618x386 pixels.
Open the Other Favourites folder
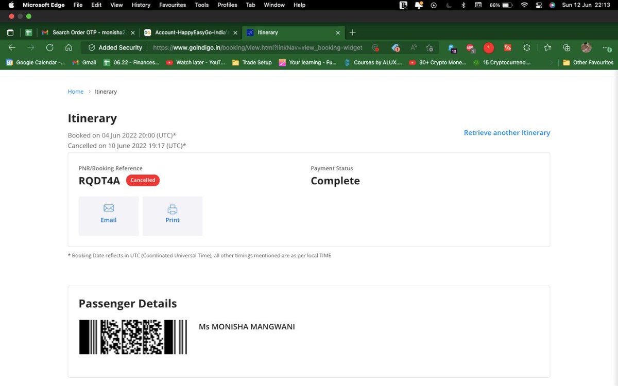tap(588, 62)
